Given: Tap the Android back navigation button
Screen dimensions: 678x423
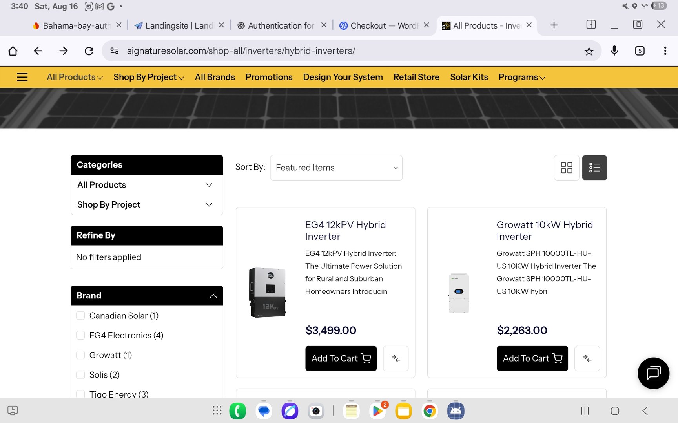Looking at the screenshot, I should tap(645, 411).
